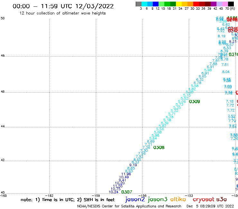This screenshot has width=238, height=209.
Task: Click the wave height value '7.81'
Action: click(216, 60)
